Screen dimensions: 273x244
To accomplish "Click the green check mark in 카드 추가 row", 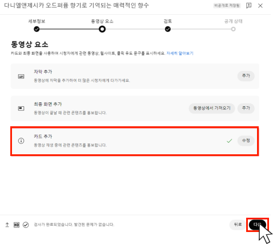I will click(x=230, y=141).
